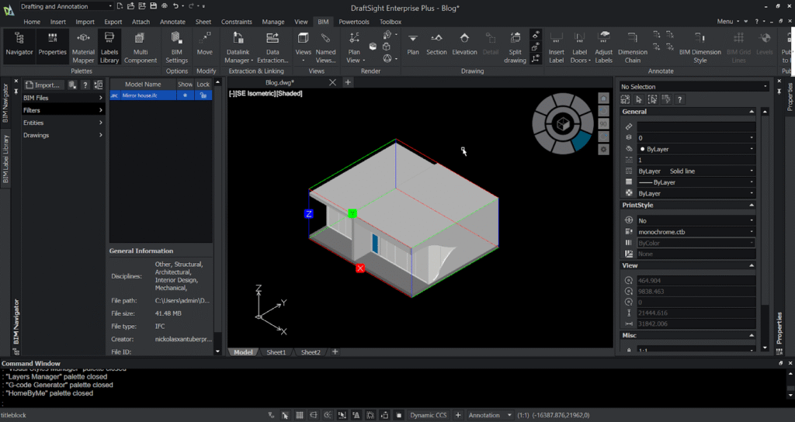The height and width of the screenshot is (422, 795).
Task: Select the Model tab
Action: (x=243, y=352)
